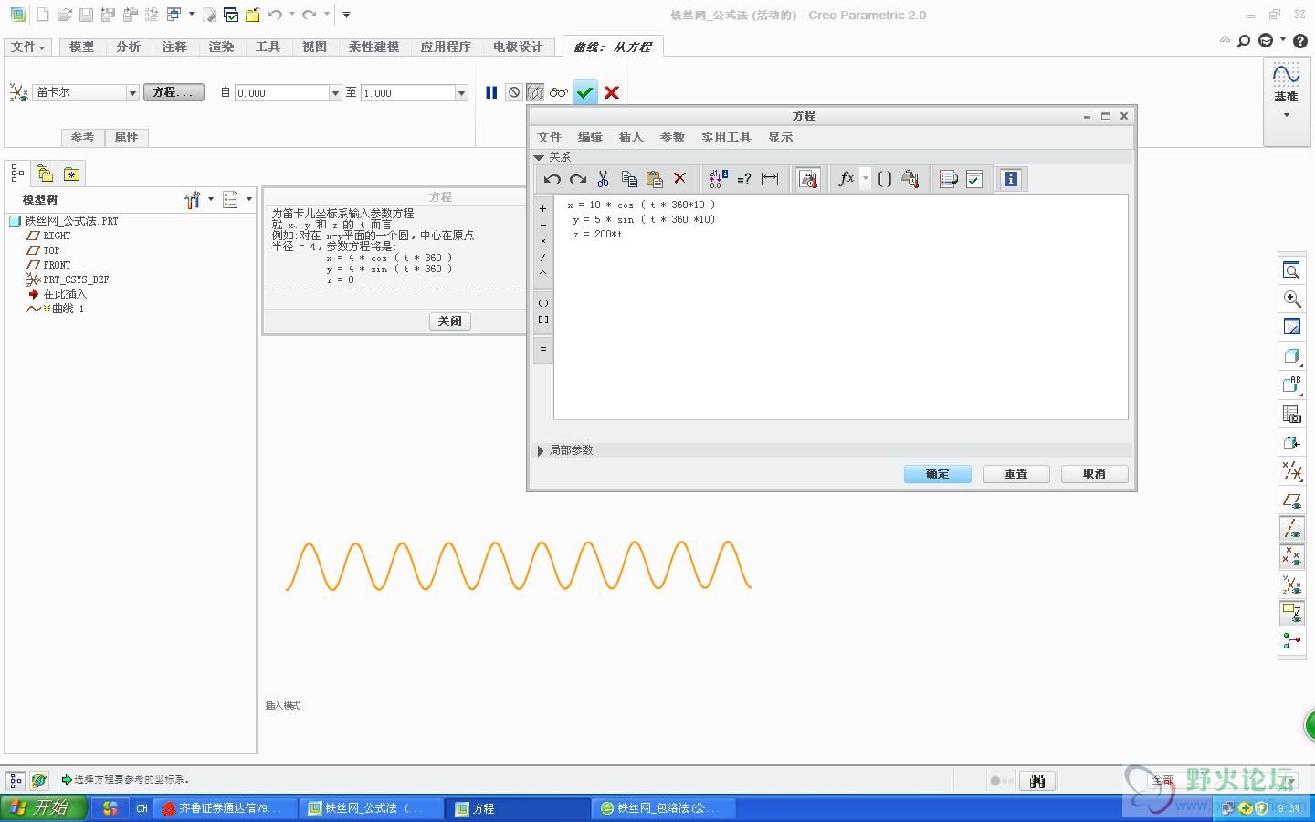Image resolution: width=1315 pixels, height=822 pixels.
Task: Insert equals sign from side palette
Action: 543,349
